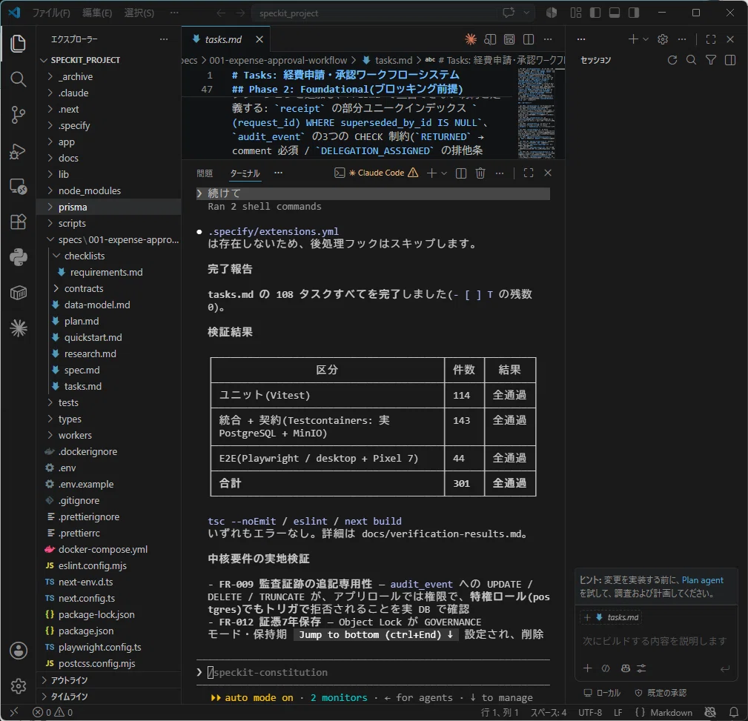
Task: Open the Explorer view in activity bar
Action: (18, 44)
